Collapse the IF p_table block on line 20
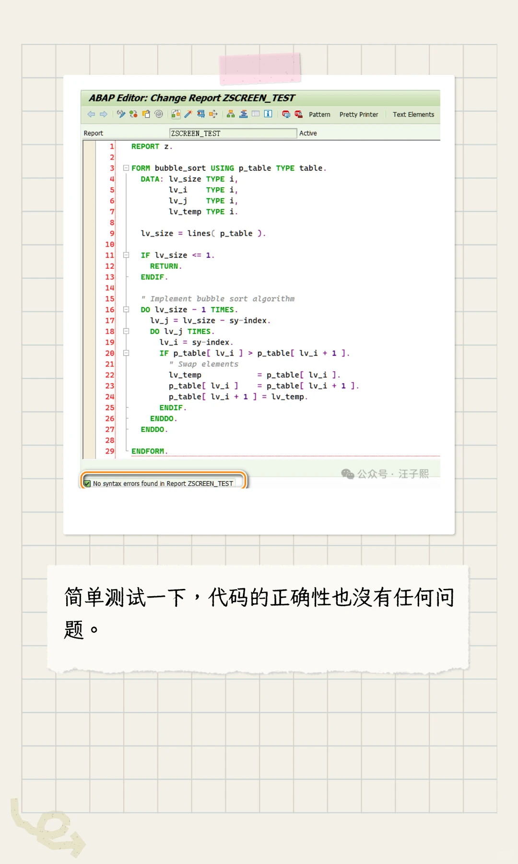The width and height of the screenshot is (518, 864). click(x=126, y=353)
